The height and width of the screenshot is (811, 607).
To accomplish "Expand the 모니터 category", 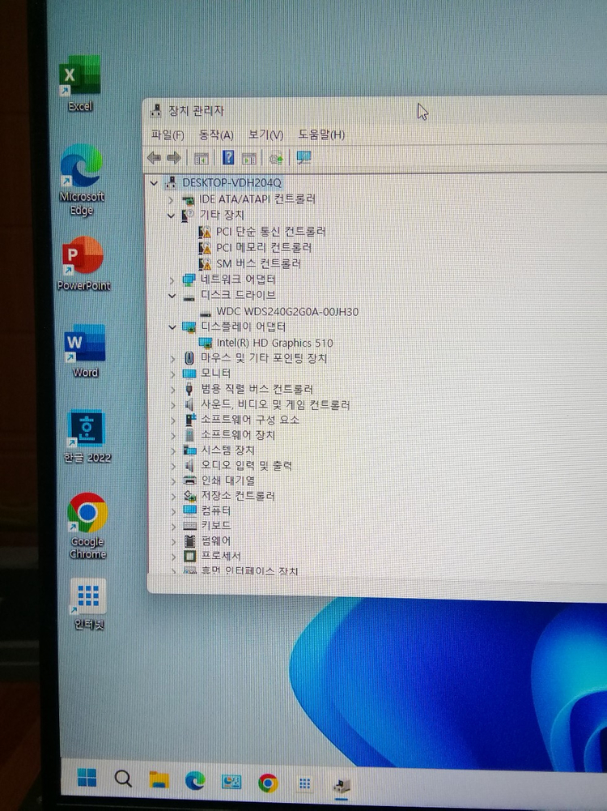I will point(173,373).
